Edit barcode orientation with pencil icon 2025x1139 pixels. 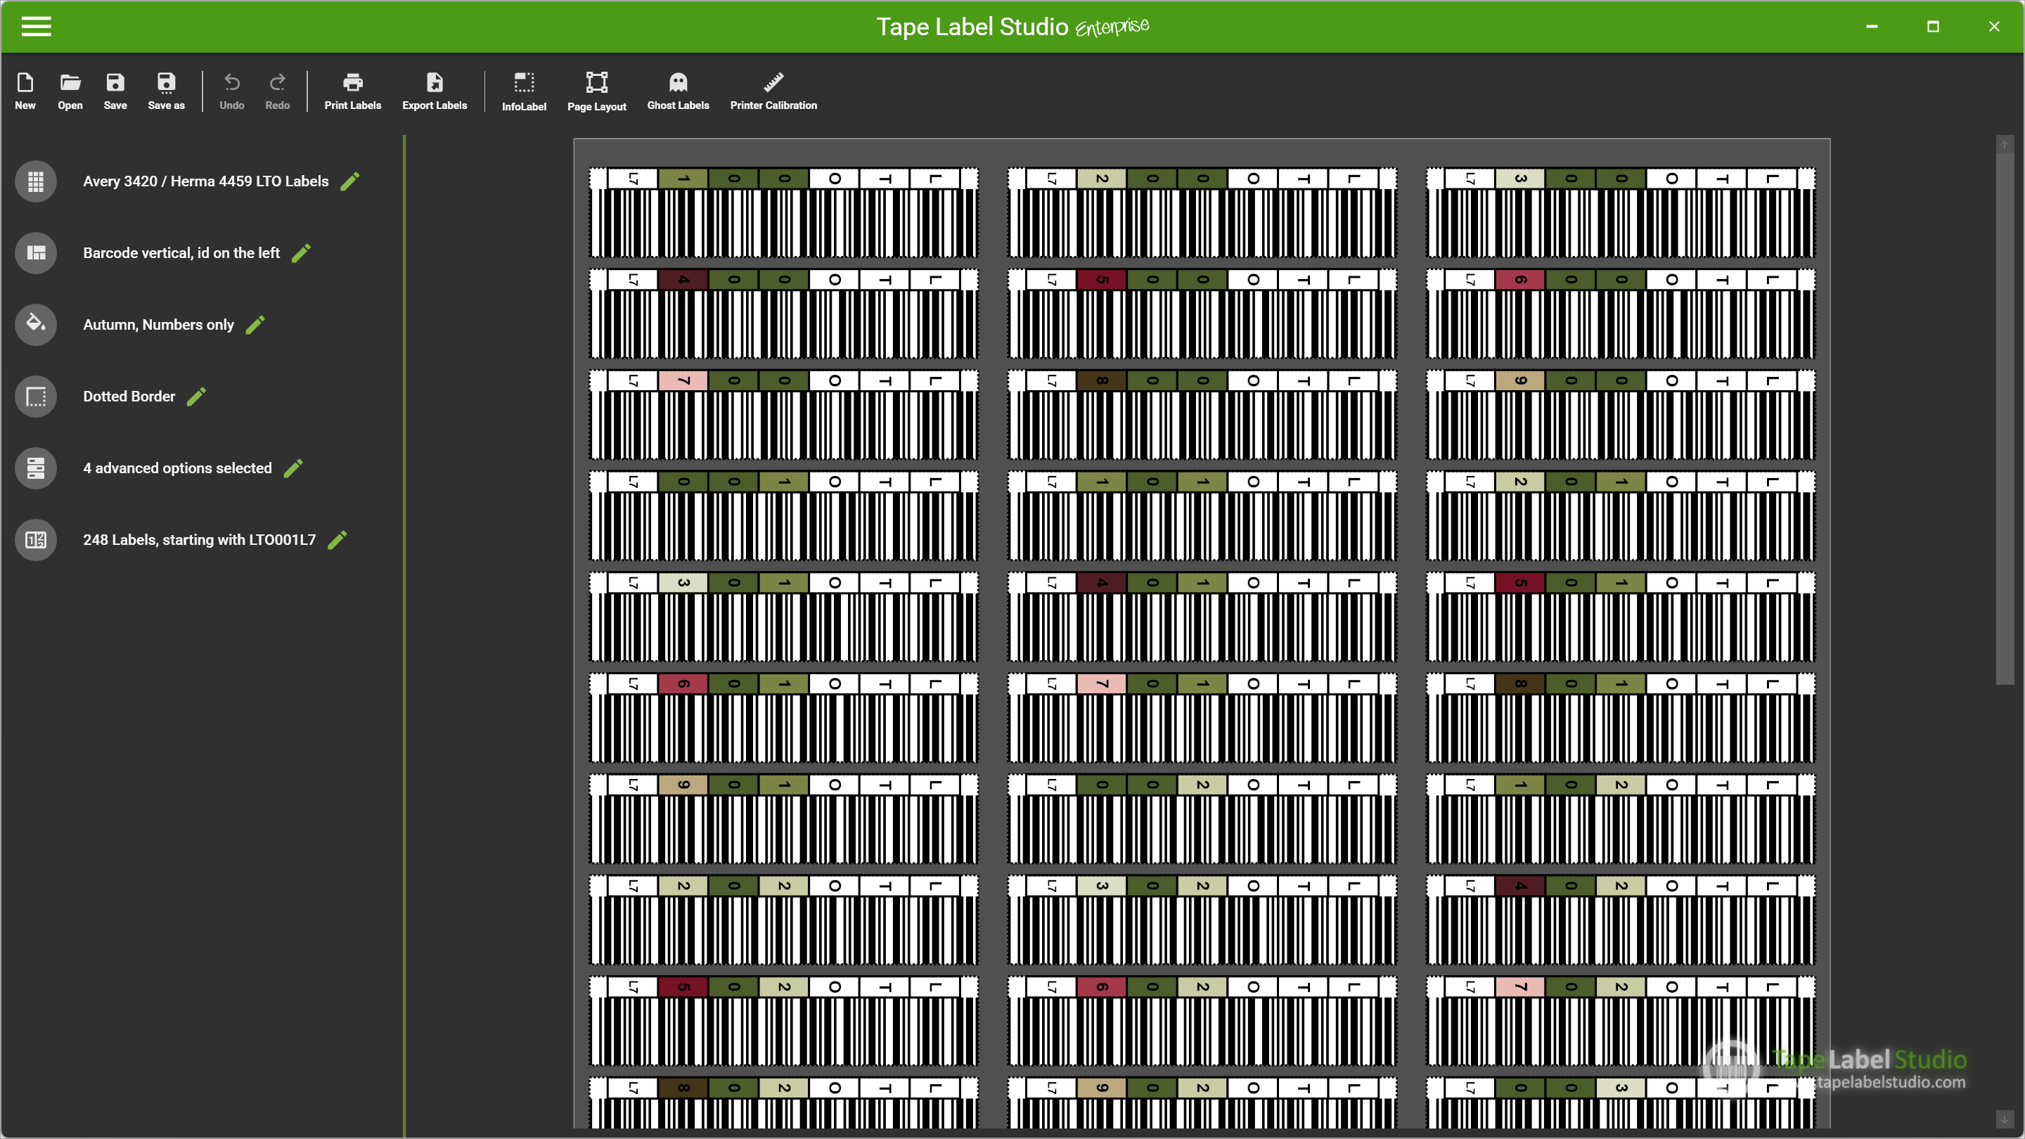tap(301, 253)
